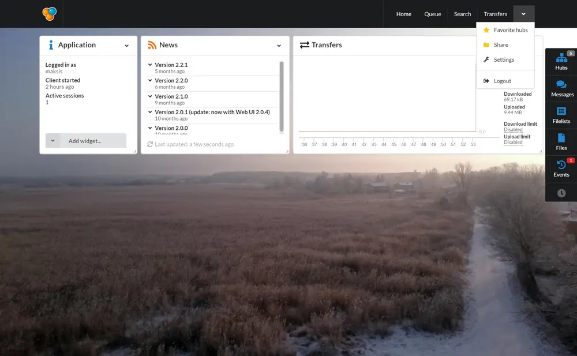The image size is (577, 356).
Task: Click the refresh icon beside Last updated
Action: click(x=150, y=144)
